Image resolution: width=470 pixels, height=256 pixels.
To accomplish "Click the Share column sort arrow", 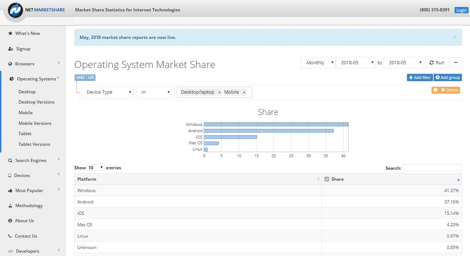I will (x=458, y=180).
